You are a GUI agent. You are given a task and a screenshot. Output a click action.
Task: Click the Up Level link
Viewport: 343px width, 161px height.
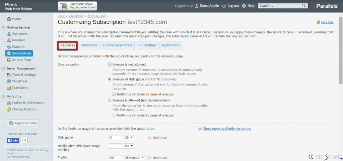click(x=327, y=22)
